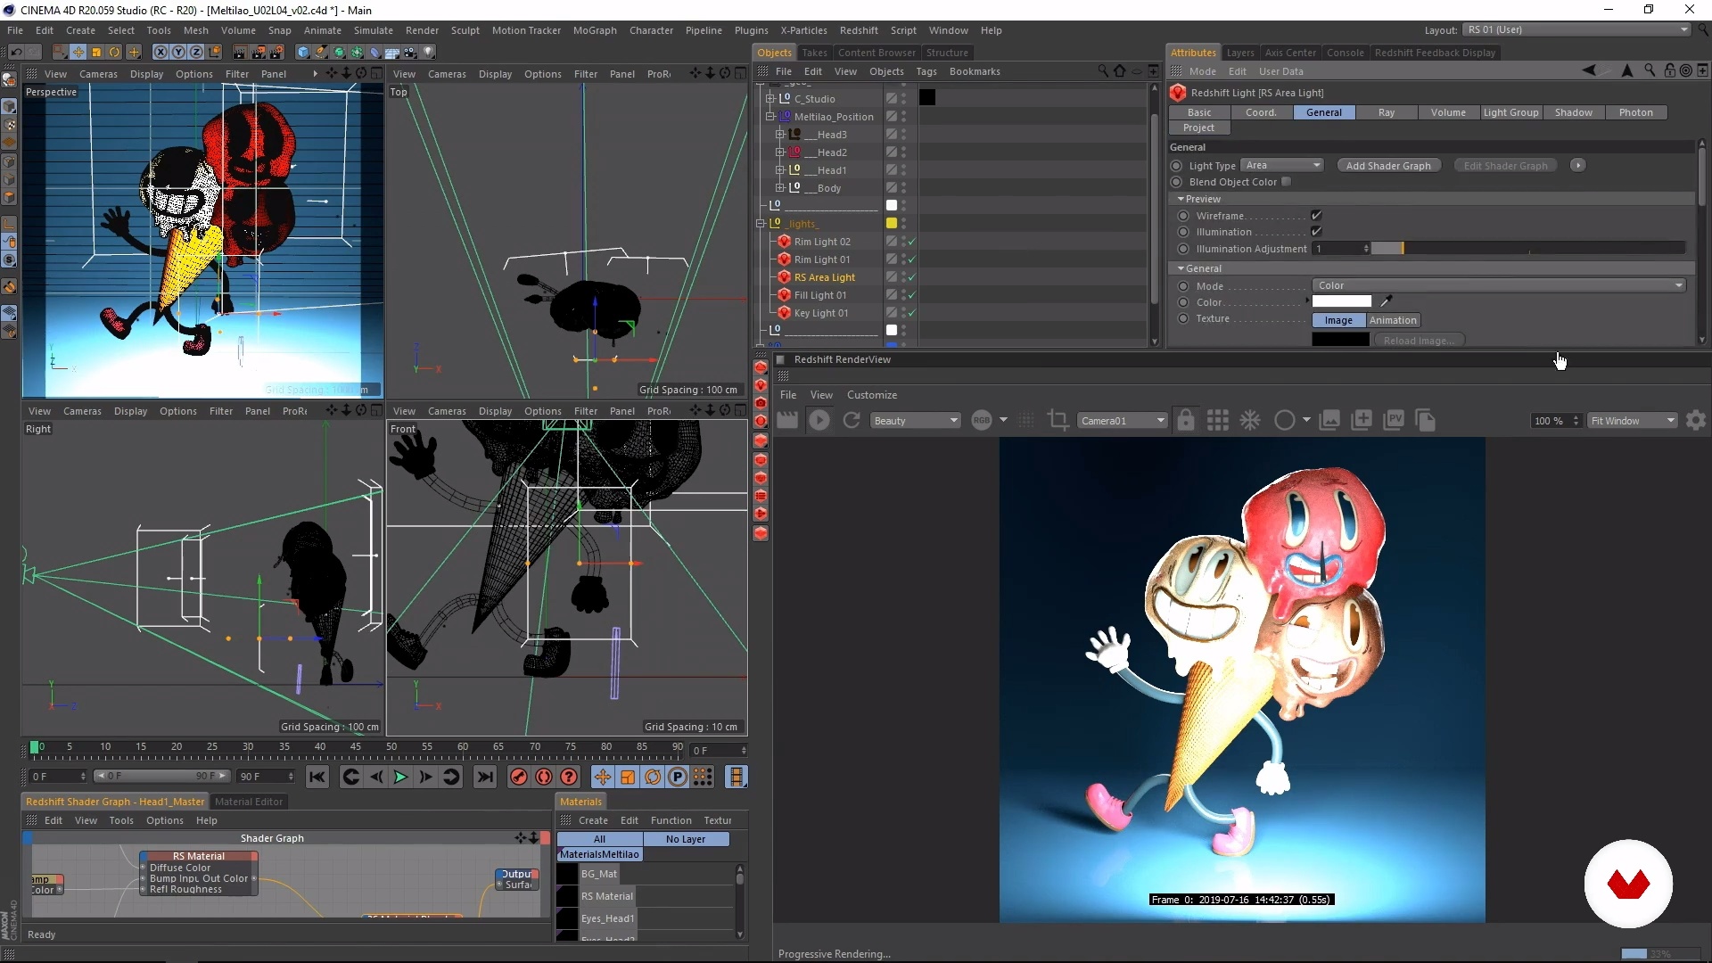Toggle the Y axis lock
1712x963 pixels.
click(178, 52)
